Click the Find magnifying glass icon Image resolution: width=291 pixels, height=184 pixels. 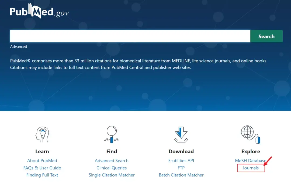[x=112, y=134]
